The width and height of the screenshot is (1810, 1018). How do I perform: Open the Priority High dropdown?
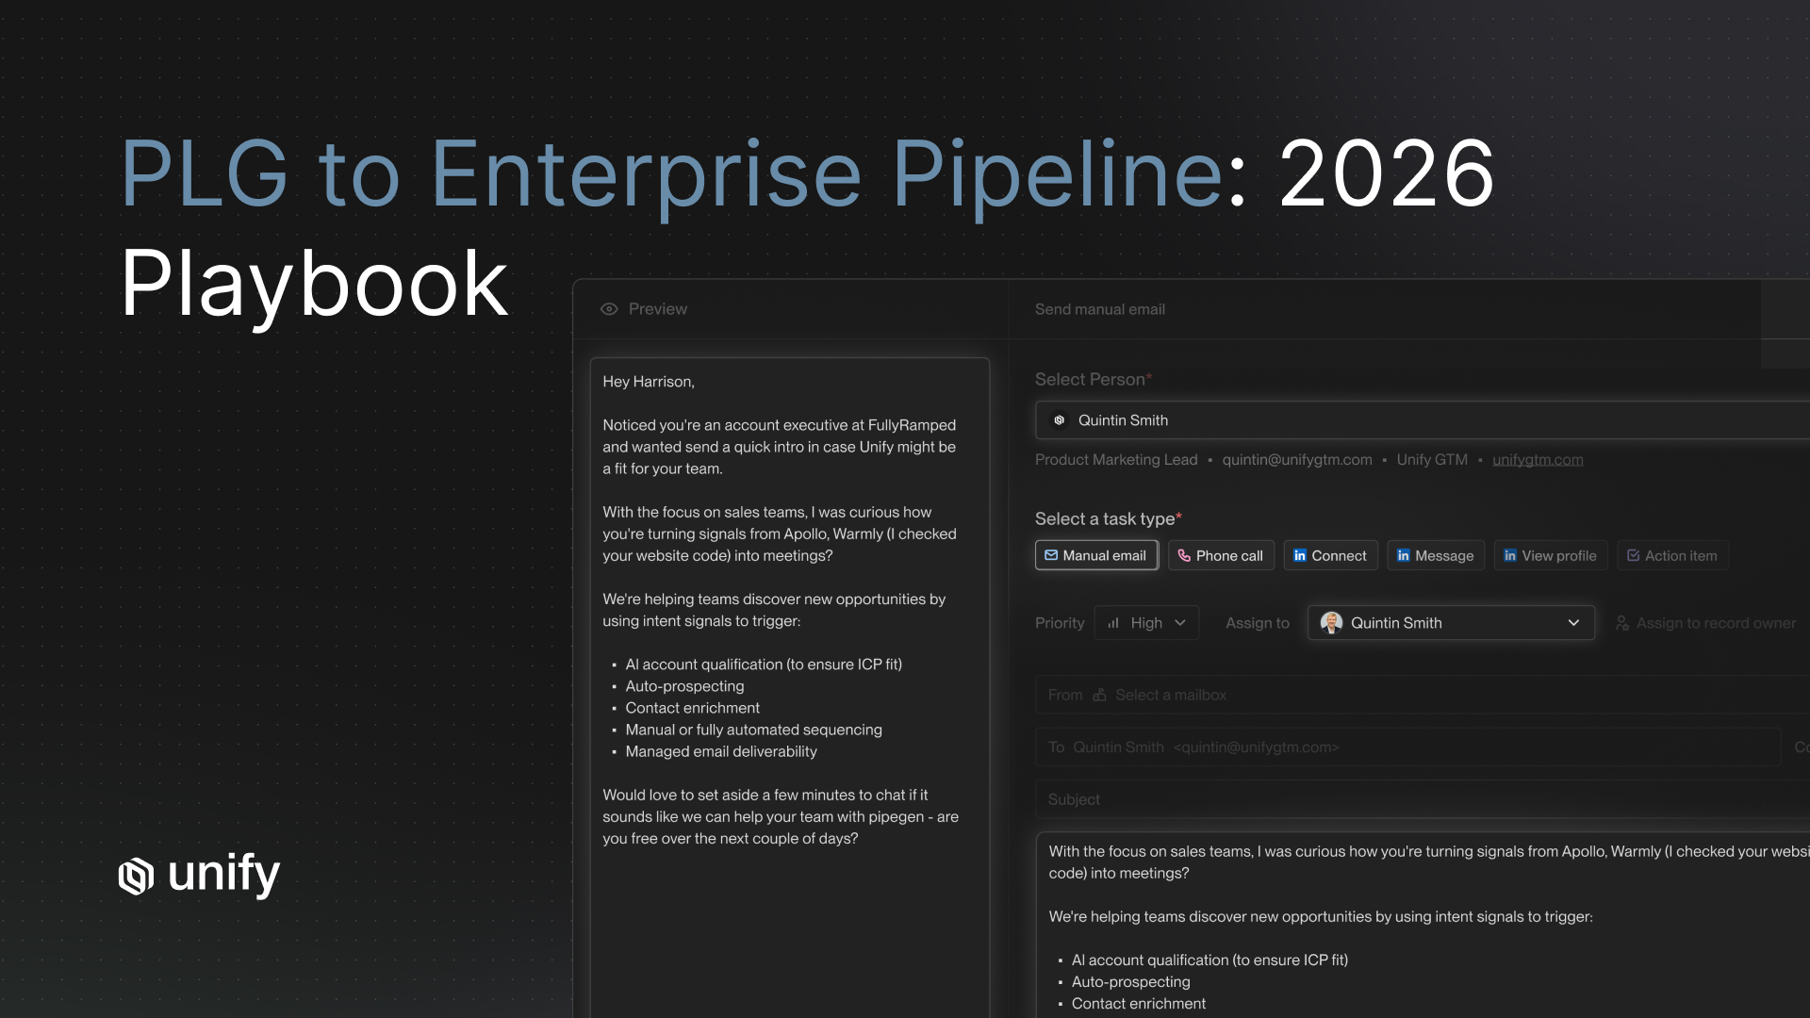pos(1146,623)
